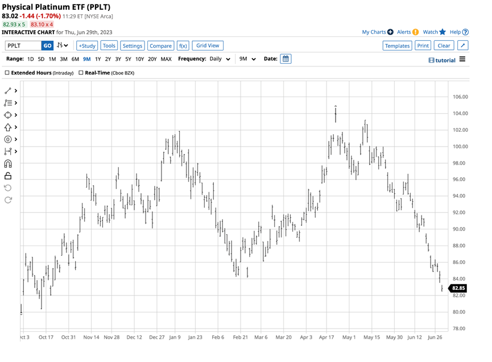Expand the line tool options arrow

coord(16,91)
